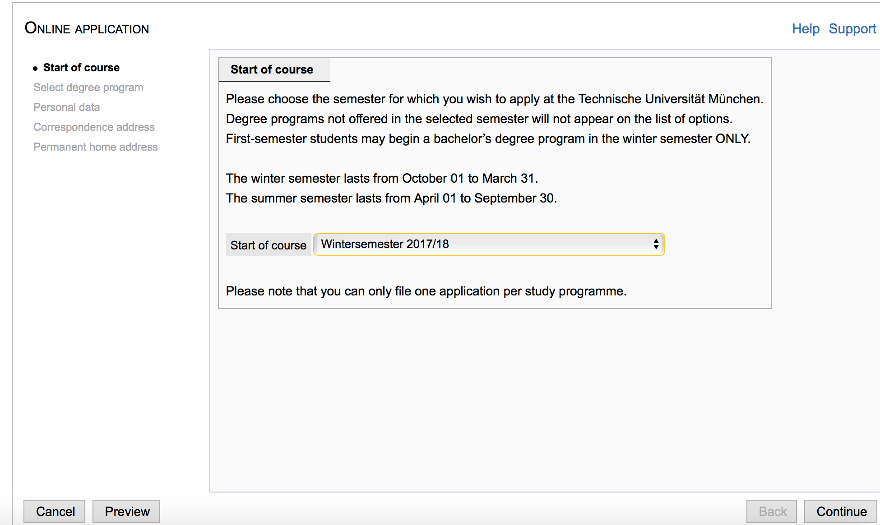
Task: Click the Cancel button
Action: (x=55, y=511)
